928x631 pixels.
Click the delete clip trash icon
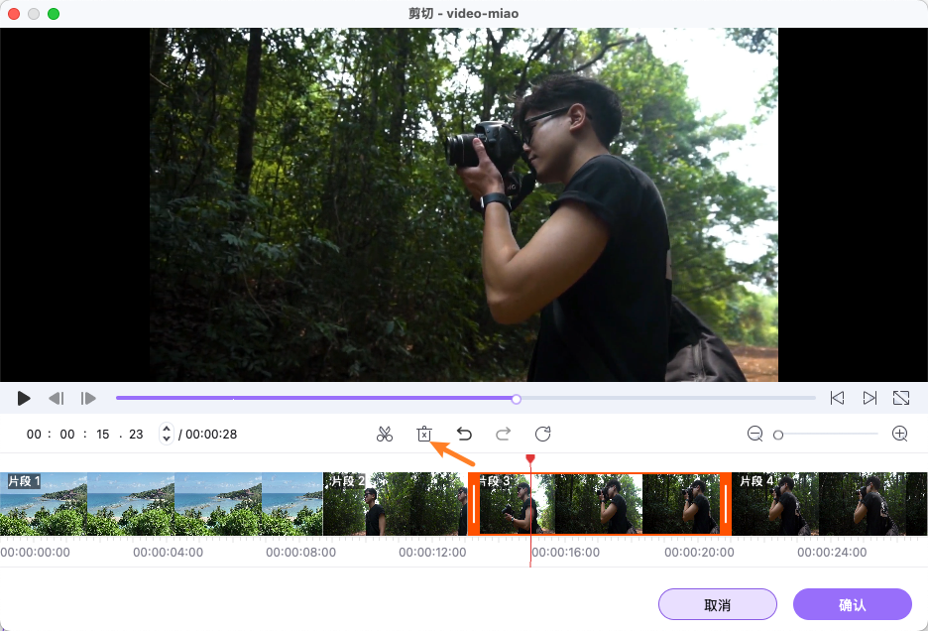tap(424, 434)
